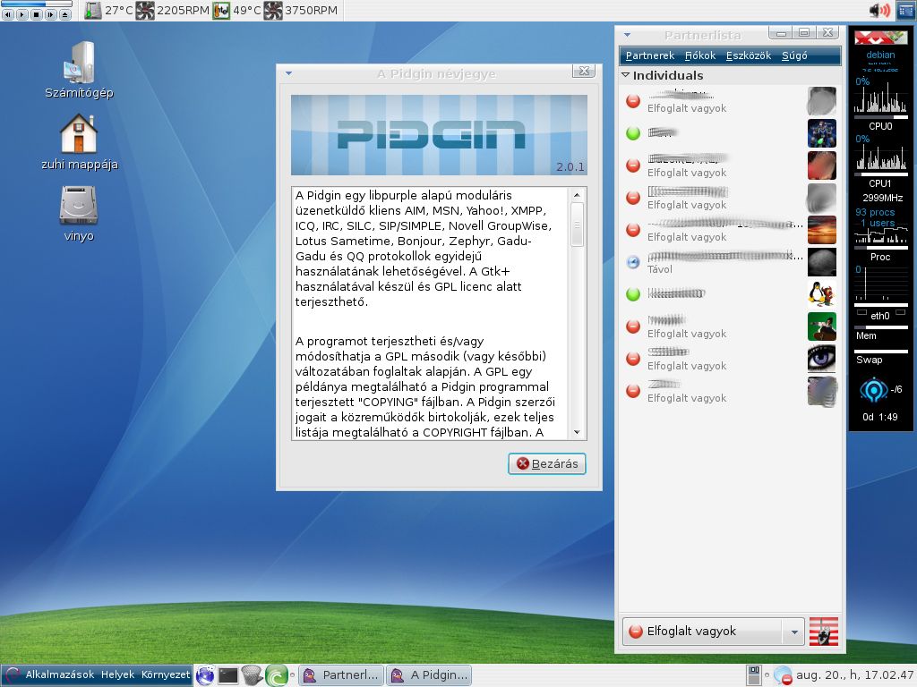Viewport: 917px width, 687px height.
Task: Select the Távol away buddy row
Action: coord(730,262)
